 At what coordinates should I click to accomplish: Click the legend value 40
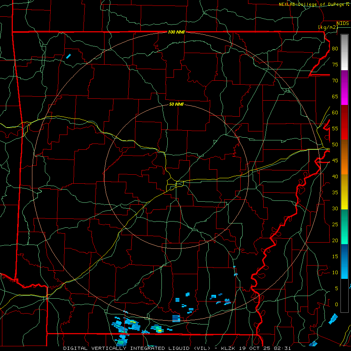pos(335,176)
